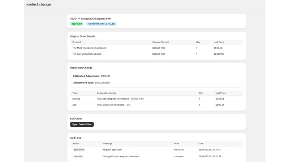Open Order Editor button
The height and width of the screenshot is (162, 289).
(82, 124)
